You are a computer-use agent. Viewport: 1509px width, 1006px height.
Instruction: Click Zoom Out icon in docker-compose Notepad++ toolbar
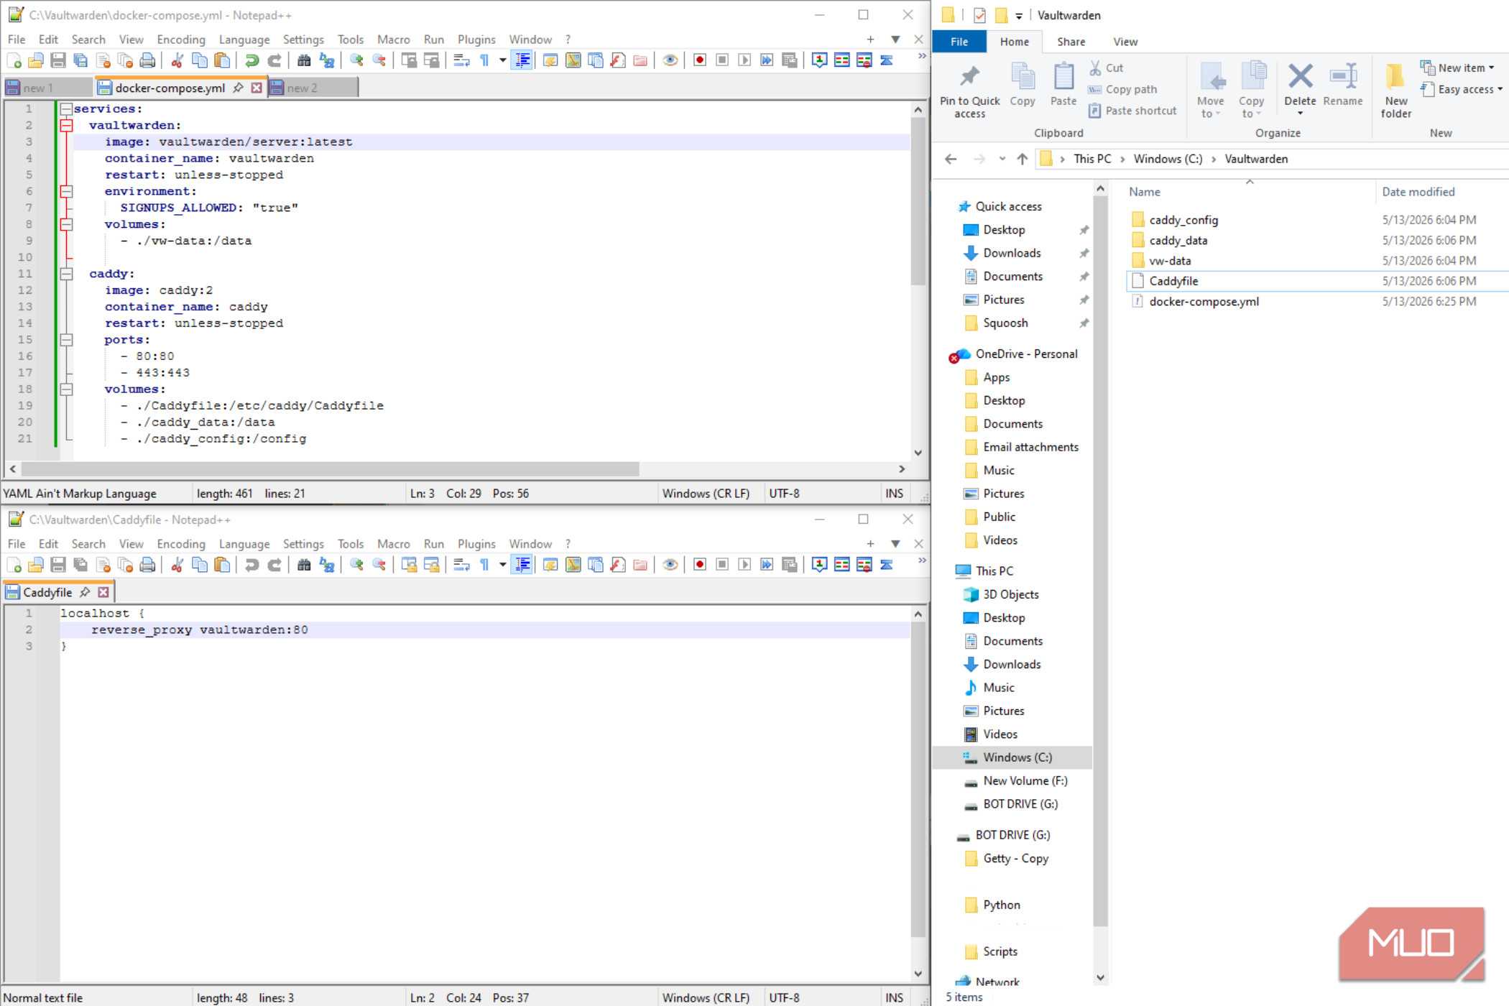[x=379, y=60]
